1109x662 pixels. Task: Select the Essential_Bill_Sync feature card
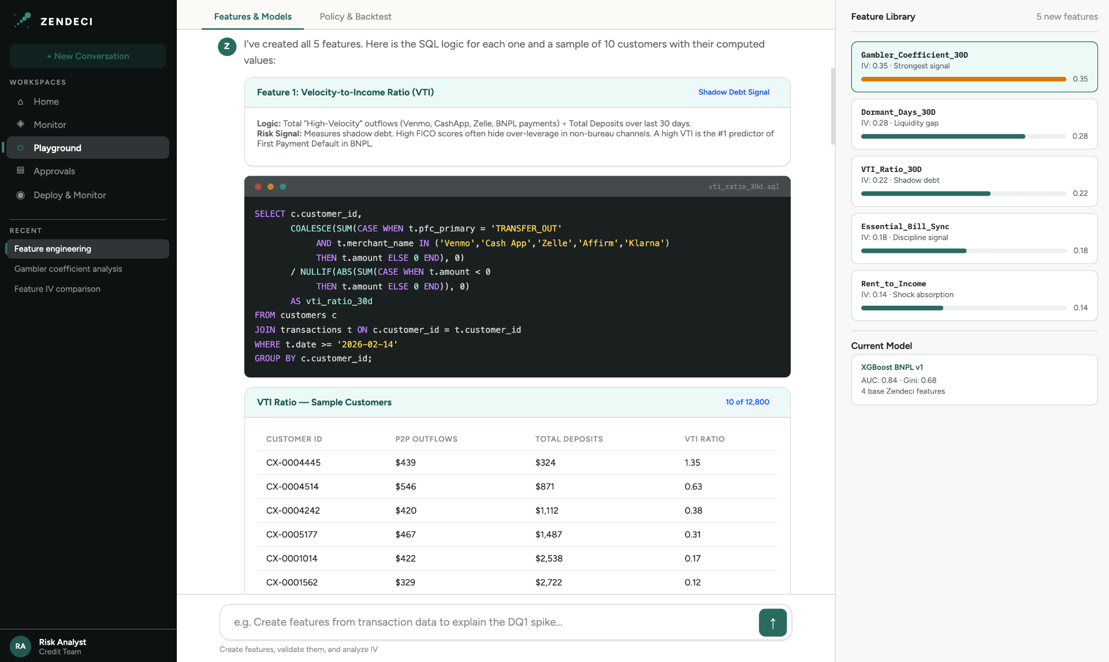974,238
